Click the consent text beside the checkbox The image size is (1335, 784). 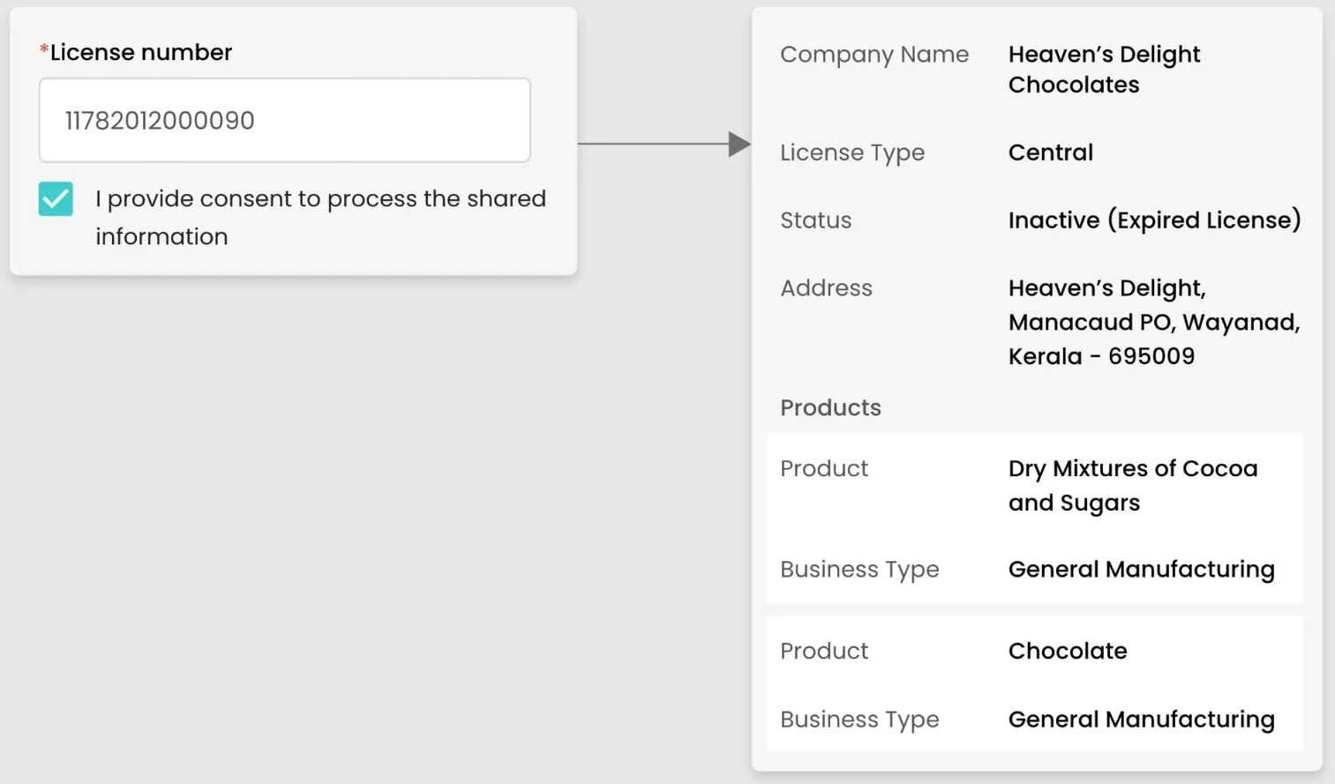320,217
